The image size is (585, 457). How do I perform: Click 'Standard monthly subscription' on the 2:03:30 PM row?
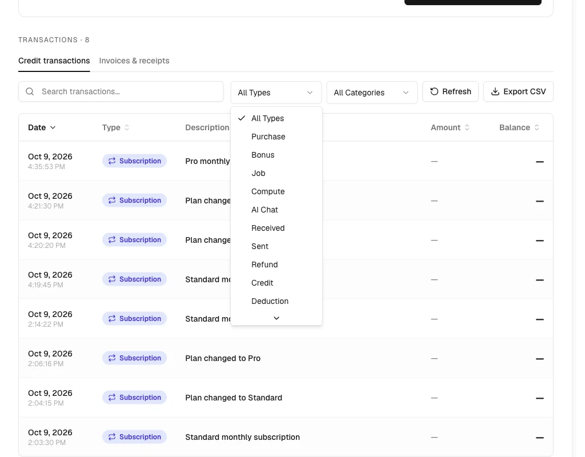242,437
